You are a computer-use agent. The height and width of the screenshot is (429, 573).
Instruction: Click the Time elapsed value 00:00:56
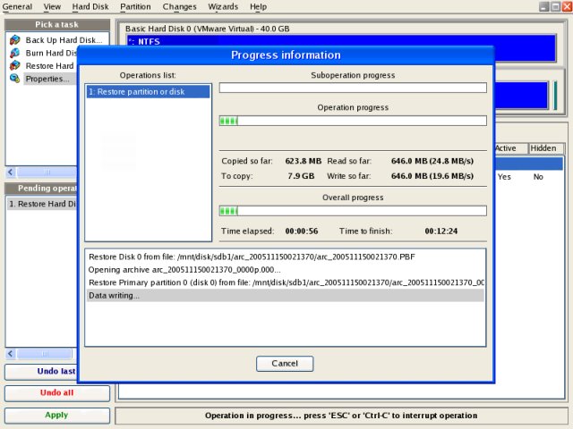(302, 231)
